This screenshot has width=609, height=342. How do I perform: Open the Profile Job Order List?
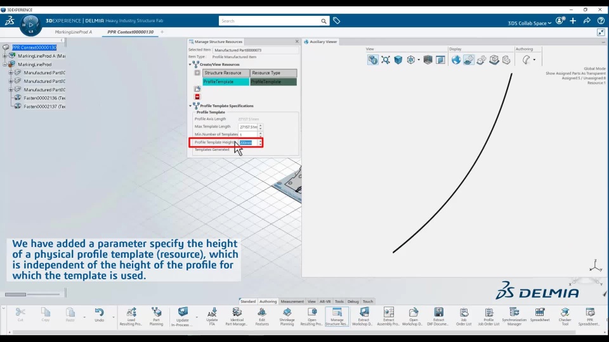488,317
